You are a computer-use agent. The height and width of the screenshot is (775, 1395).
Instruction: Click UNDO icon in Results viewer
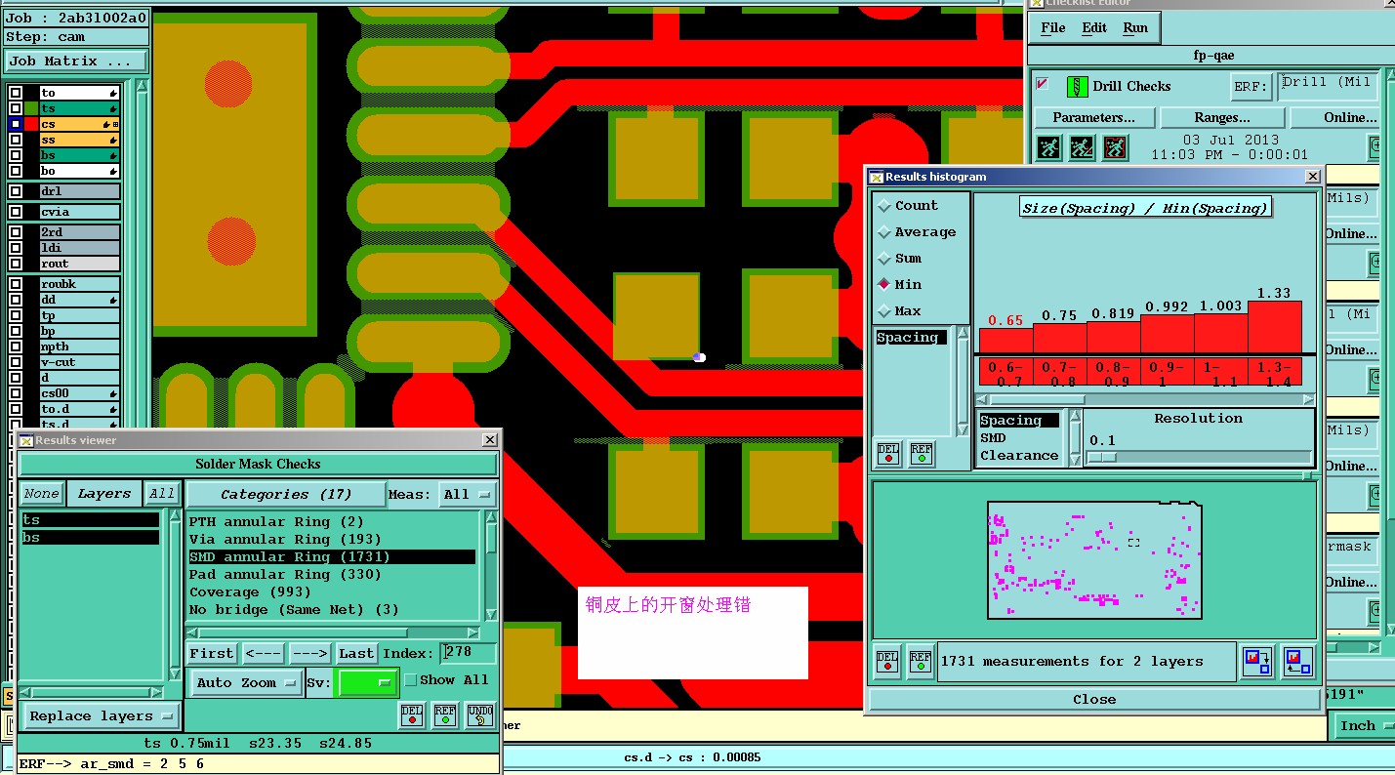click(479, 715)
